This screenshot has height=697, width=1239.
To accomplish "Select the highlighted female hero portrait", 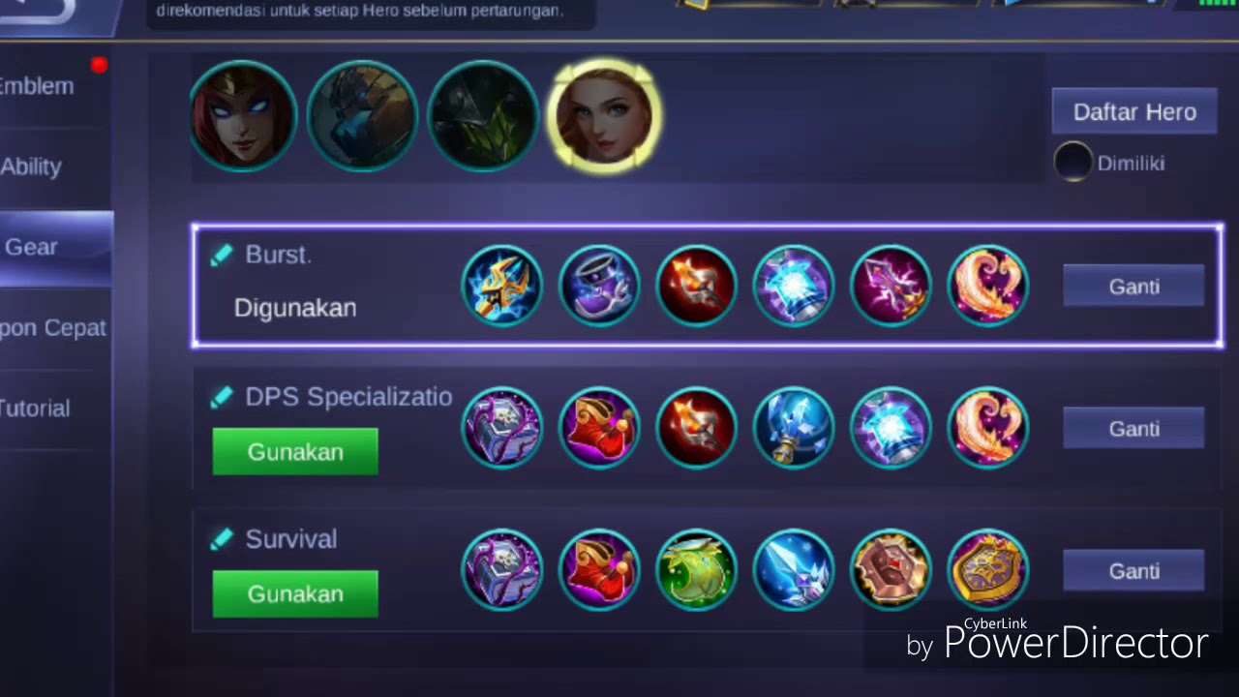I will coord(604,116).
